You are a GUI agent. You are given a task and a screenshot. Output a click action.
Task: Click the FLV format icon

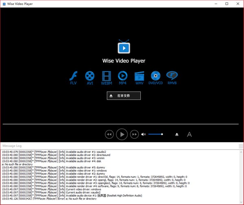pyautogui.click(x=73, y=76)
